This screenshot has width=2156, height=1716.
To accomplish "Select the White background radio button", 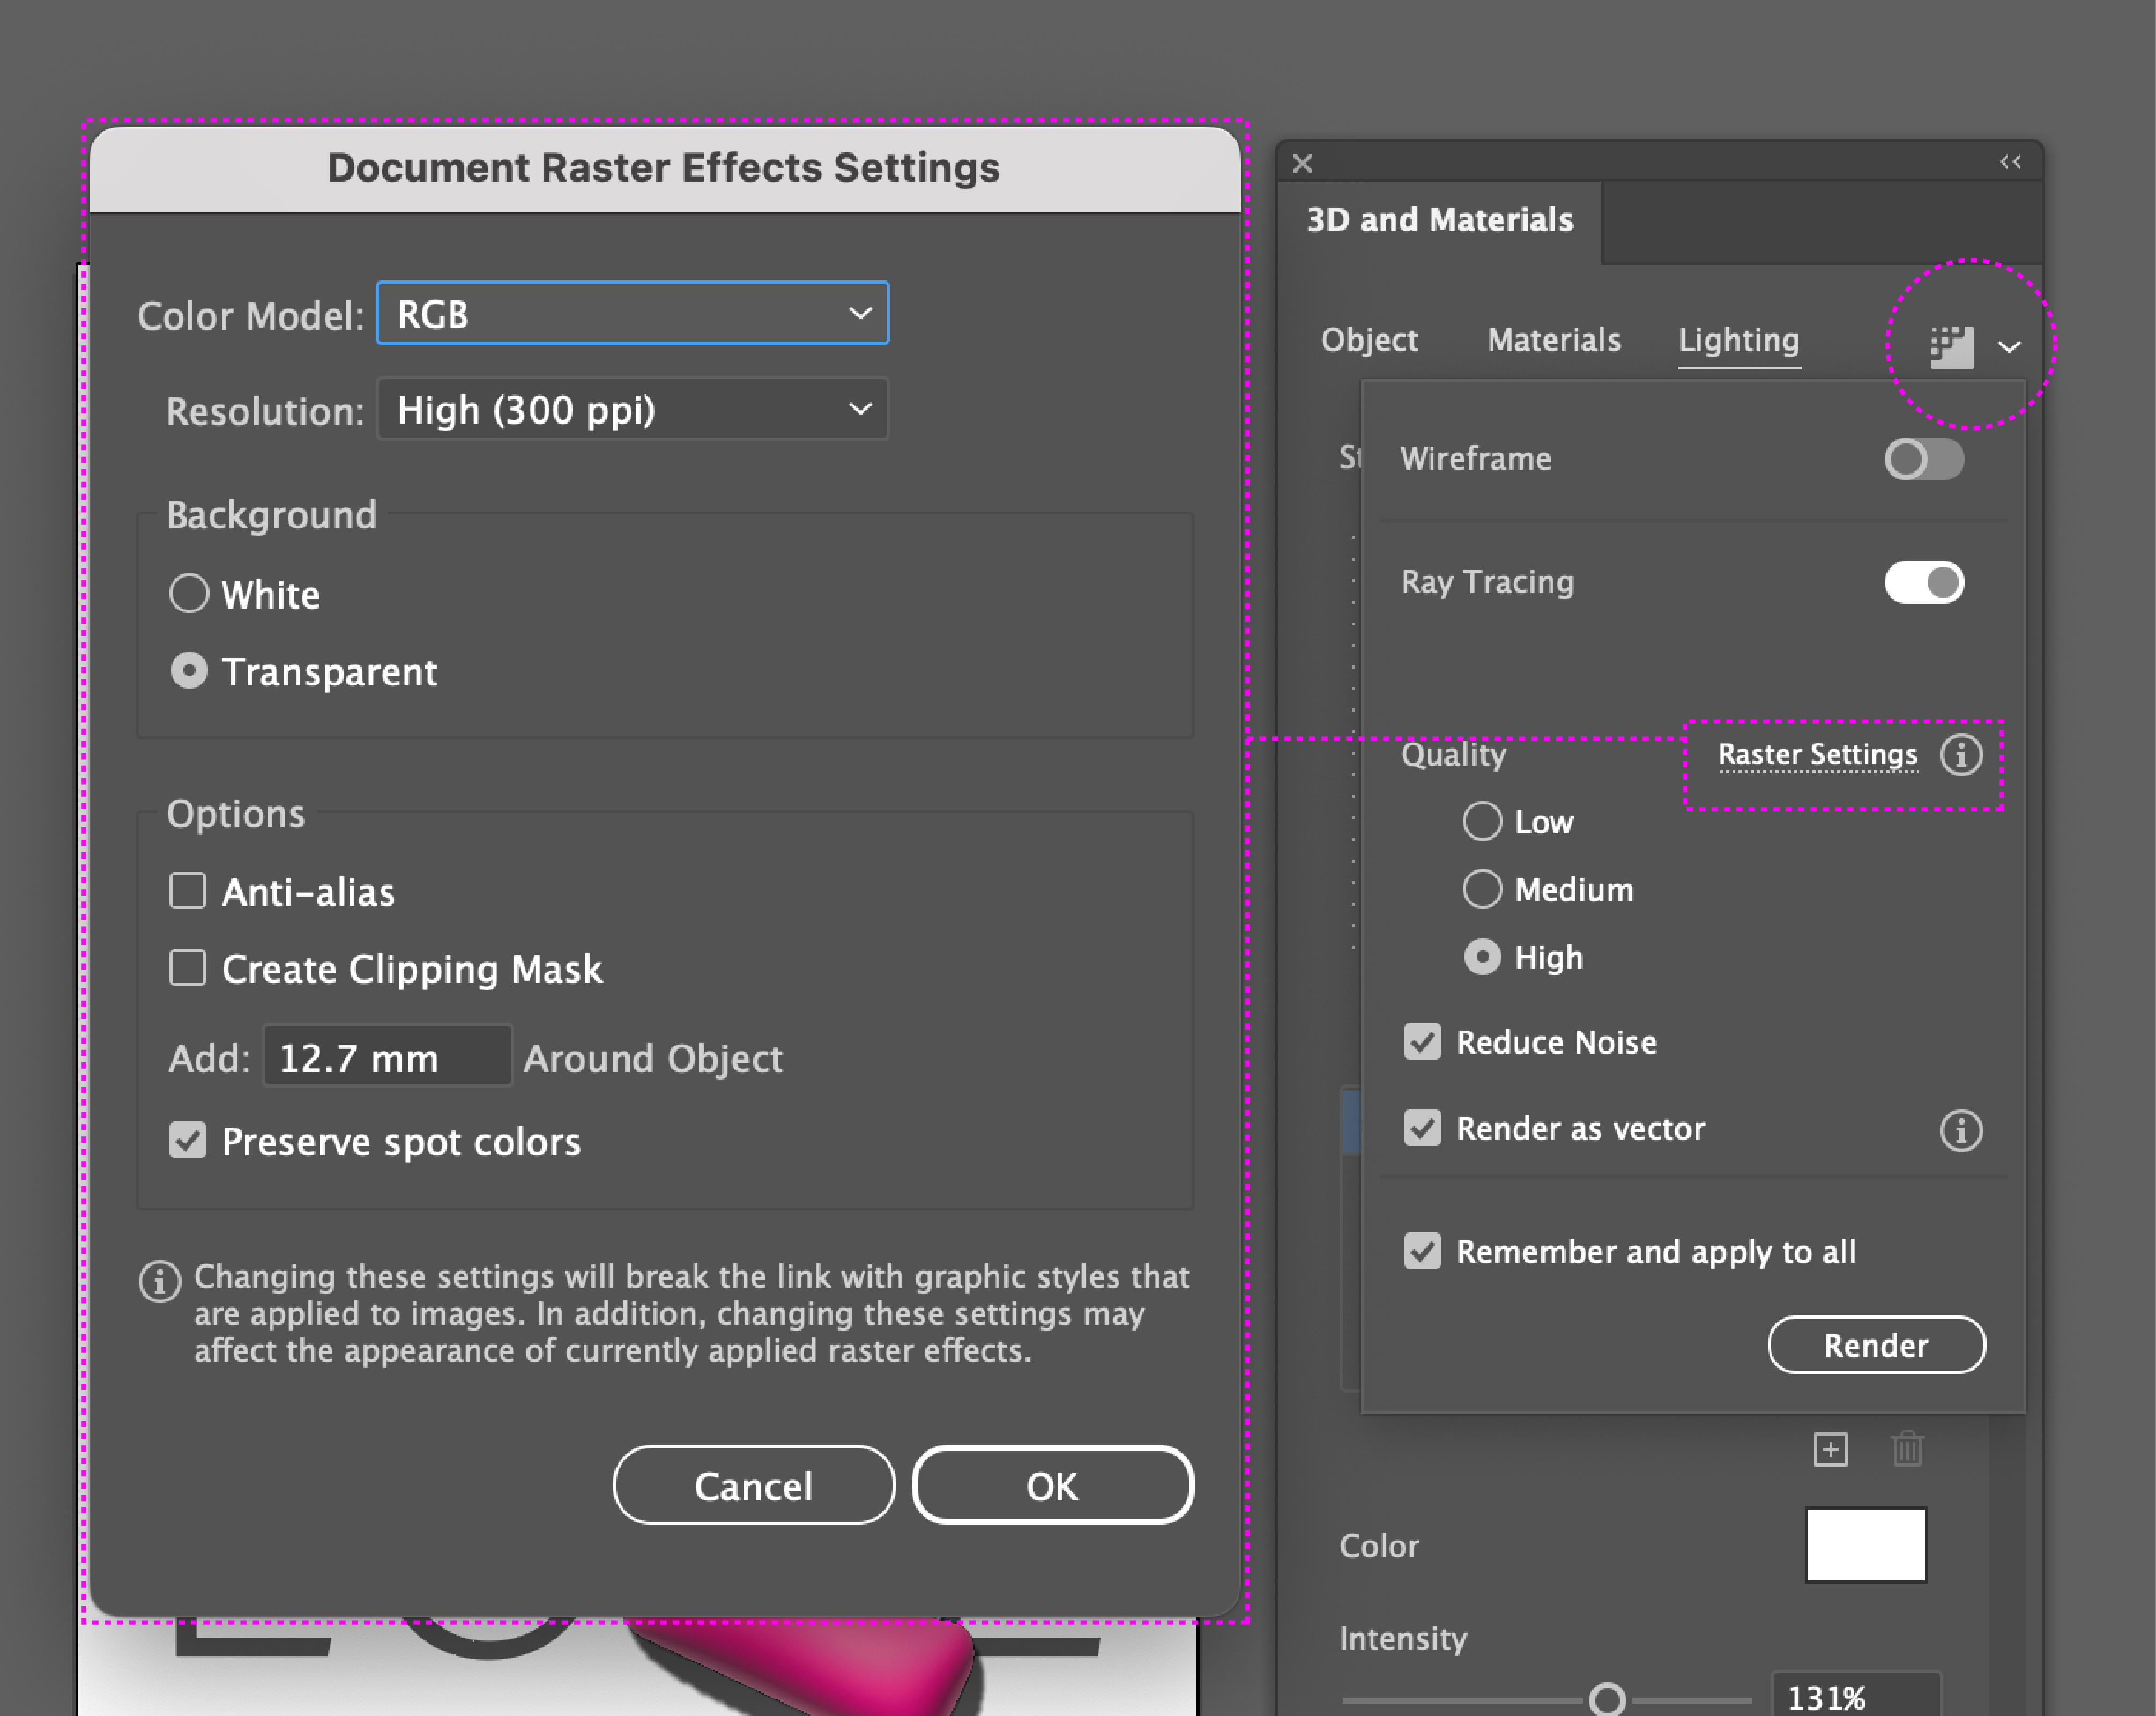I will pyautogui.click(x=189, y=593).
